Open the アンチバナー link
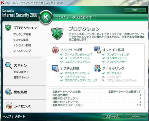Screen dimensions: 149x121 pos(114,77)
